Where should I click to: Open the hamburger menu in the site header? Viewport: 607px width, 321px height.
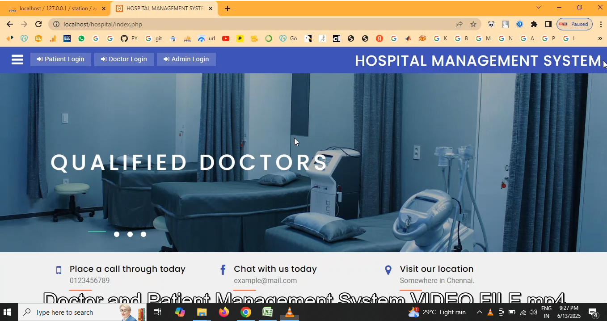coord(17,59)
